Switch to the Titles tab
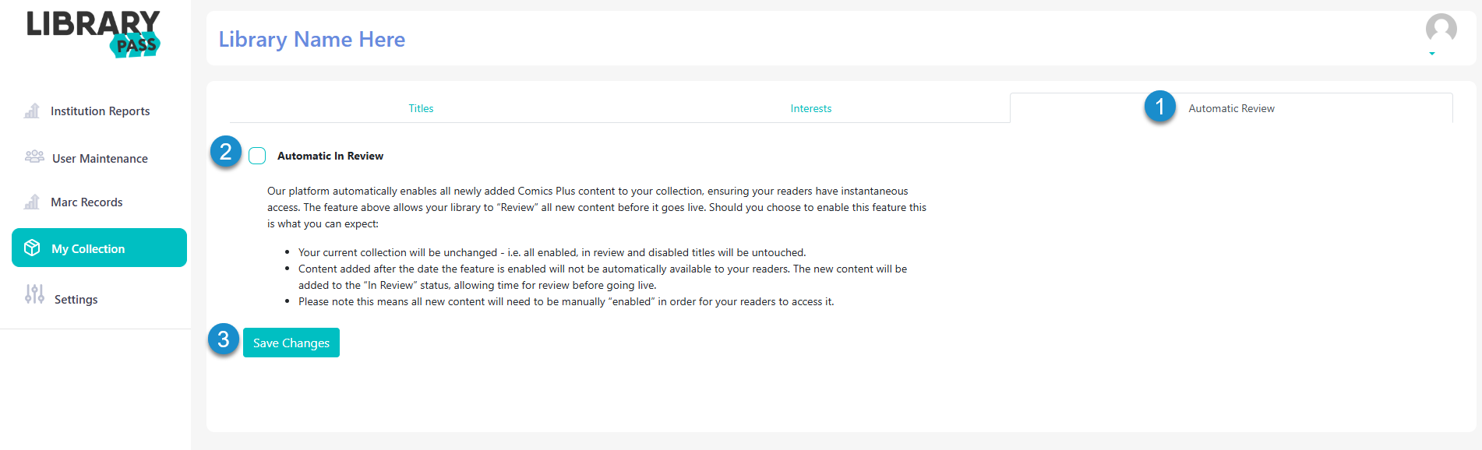The width and height of the screenshot is (1482, 450). (421, 108)
